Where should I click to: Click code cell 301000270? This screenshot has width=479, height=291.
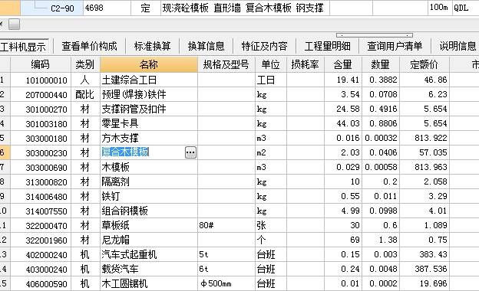point(41,109)
